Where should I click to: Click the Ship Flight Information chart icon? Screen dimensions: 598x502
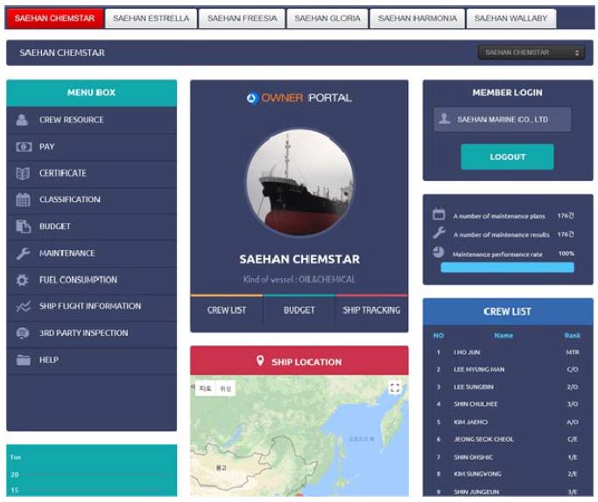pos(24,306)
